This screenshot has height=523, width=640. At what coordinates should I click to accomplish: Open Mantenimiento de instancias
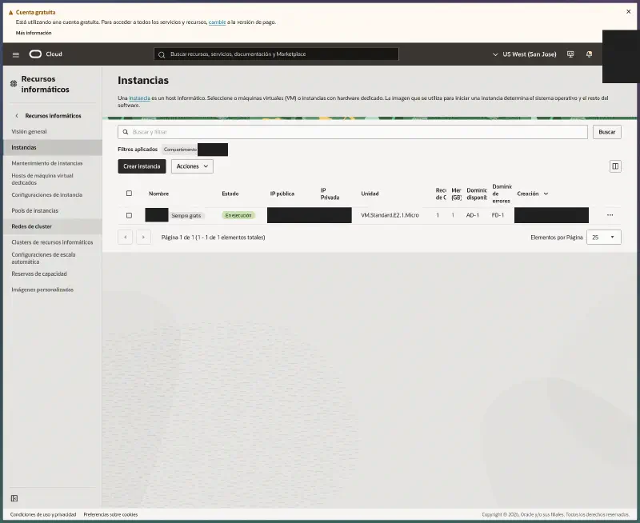point(47,163)
